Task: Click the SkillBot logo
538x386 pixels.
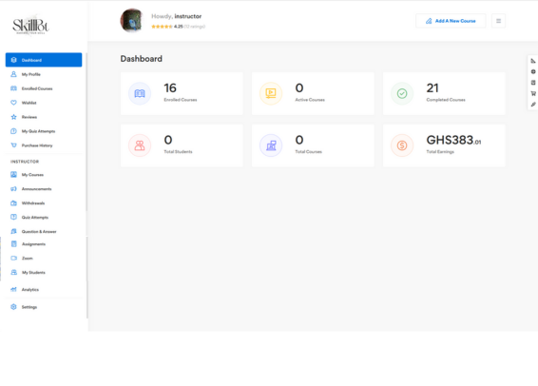Action: [30, 25]
